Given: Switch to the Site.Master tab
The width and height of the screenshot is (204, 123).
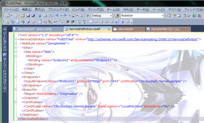Looking at the screenshot, I should coord(129,29).
